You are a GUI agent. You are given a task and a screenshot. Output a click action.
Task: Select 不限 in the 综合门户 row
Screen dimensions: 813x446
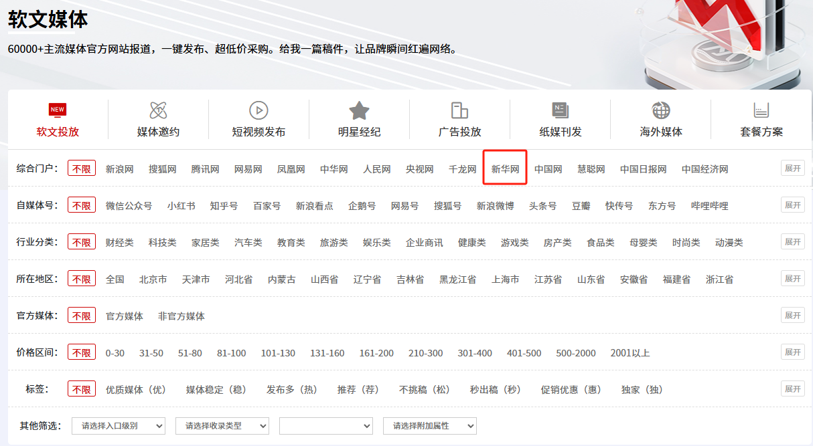tap(82, 169)
